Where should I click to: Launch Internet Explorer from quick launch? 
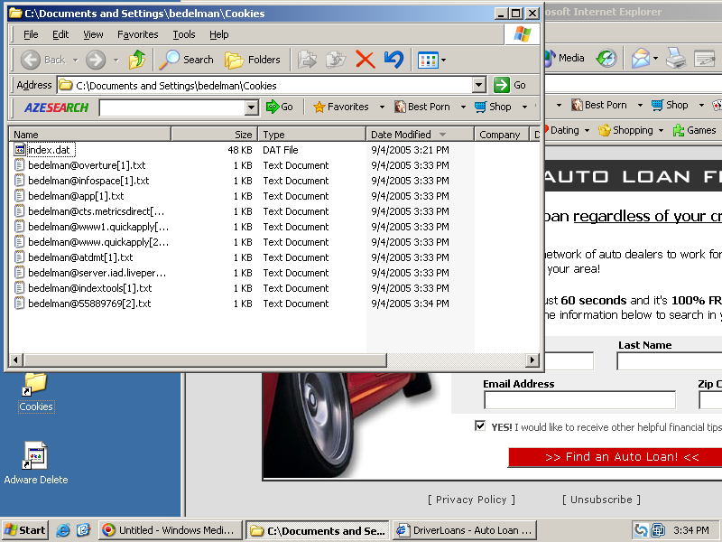63,530
